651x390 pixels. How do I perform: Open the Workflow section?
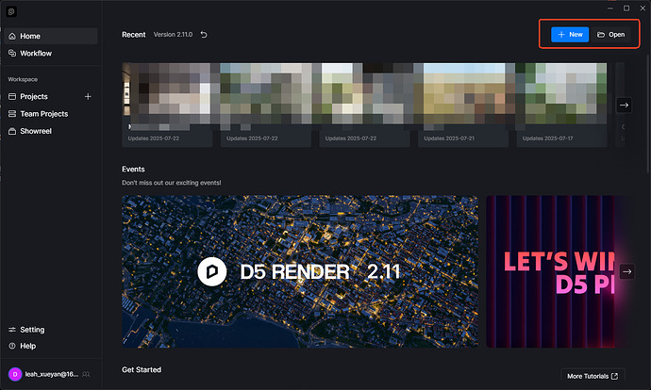click(x=51, y=54)
